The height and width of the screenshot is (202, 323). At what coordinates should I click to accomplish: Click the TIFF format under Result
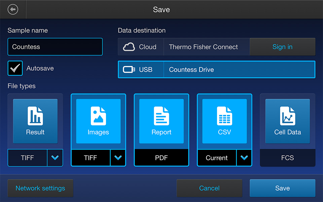coord(27,158)
